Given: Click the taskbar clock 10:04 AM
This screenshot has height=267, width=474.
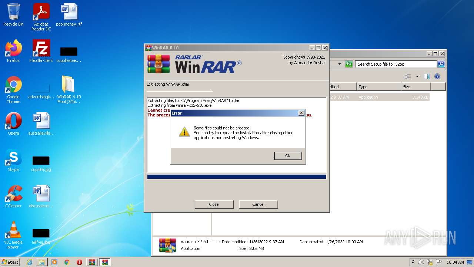Looking at the screenshot, I should pyautogui.click(x=455, y=262).
